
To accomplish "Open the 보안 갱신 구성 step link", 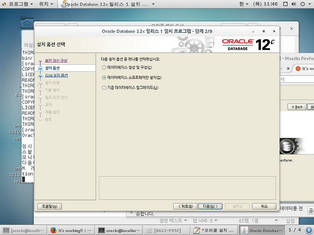I will [56, 60].
